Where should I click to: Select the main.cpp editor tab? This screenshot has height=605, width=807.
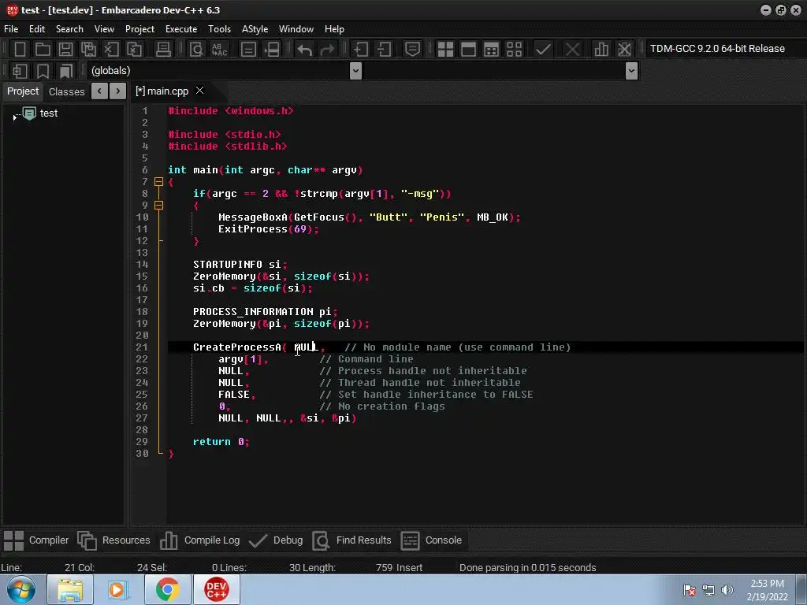[x=162, y=91]
